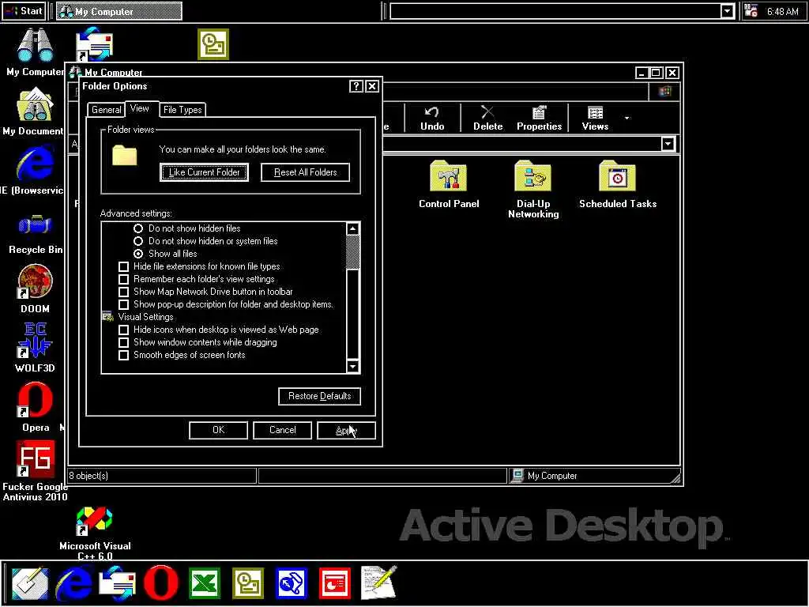
Task: Launch Outlook from quick launch bar
Action: [247, 583]
